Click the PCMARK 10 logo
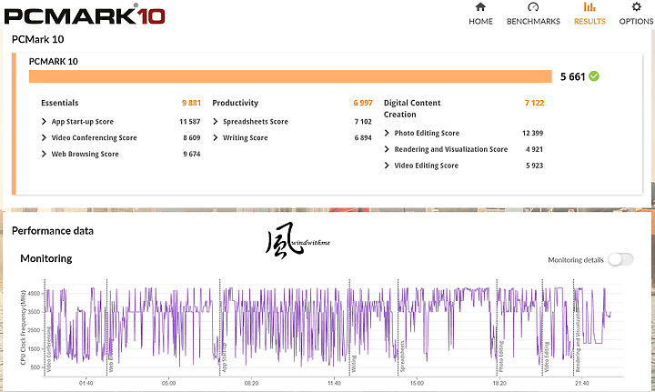 point(85,15)
